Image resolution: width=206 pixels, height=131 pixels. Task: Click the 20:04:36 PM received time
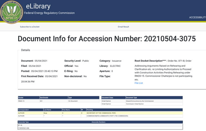pos(28,82)
